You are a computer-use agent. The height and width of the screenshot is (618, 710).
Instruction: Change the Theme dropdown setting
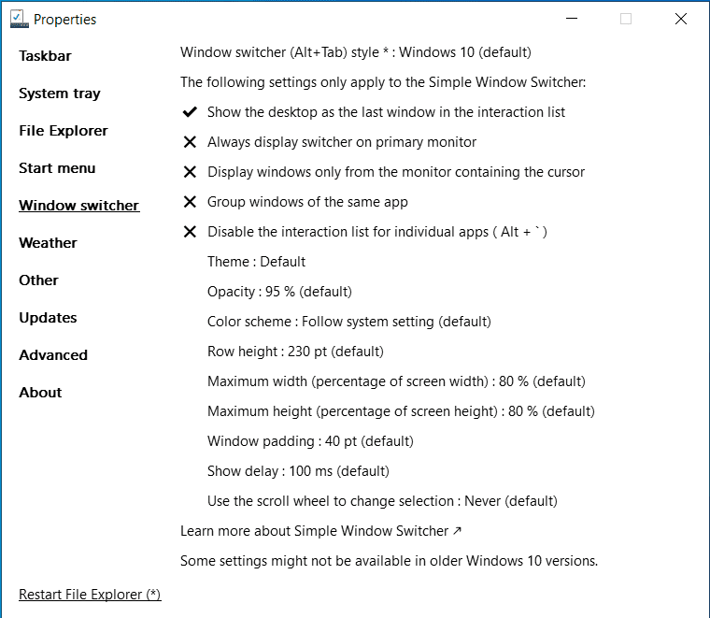(x=256, y=262)
